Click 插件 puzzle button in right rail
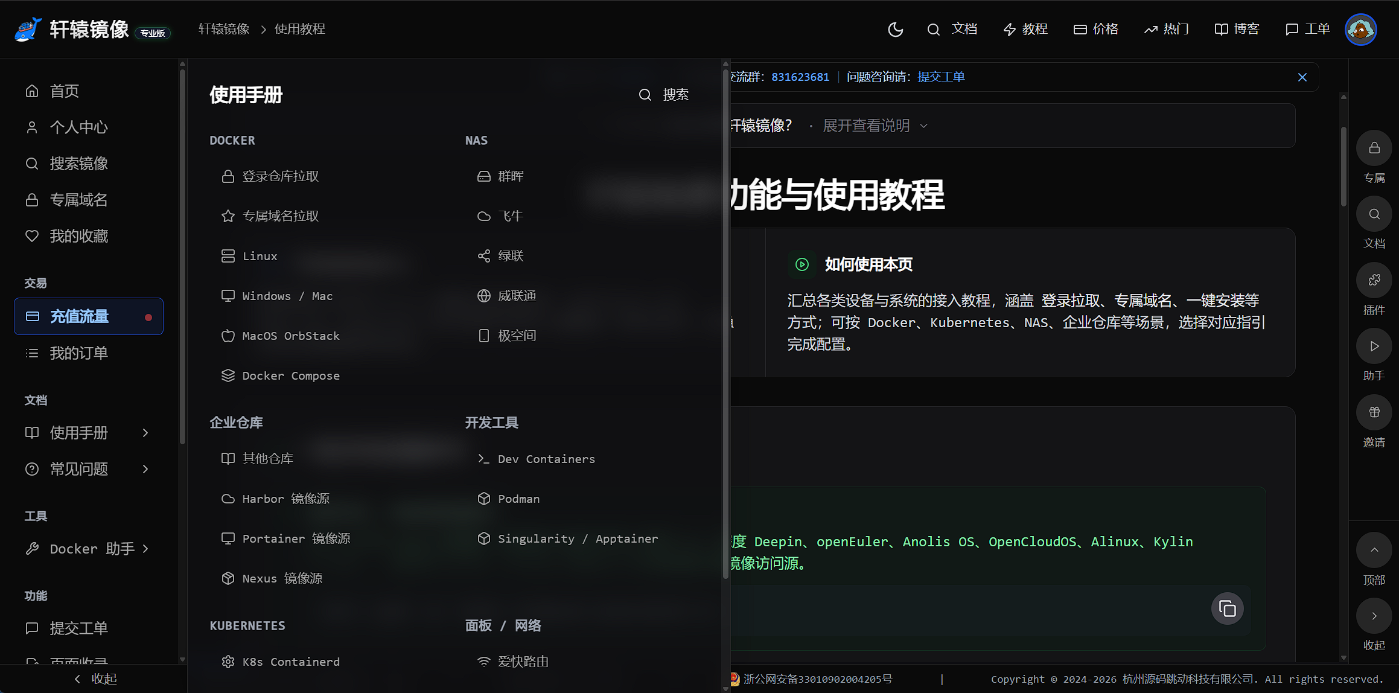This screenshot has height=693, width=1399. 1374,281
